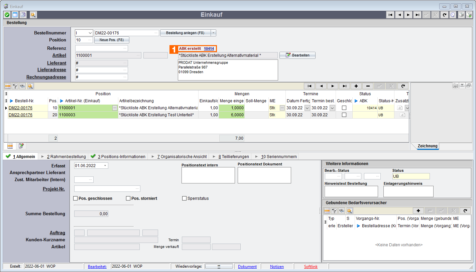
Task: Click the Bestellung anlegen (F8) button
Action: pos(186,33)
